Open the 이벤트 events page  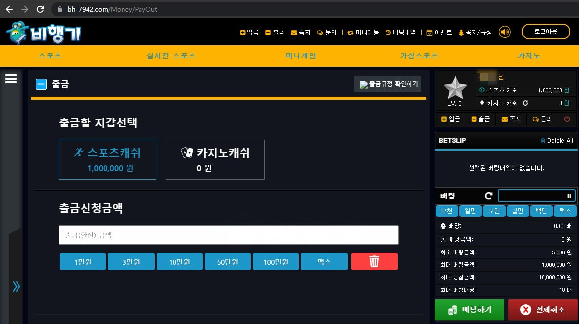pyautogui.click(x=439, y=33)
